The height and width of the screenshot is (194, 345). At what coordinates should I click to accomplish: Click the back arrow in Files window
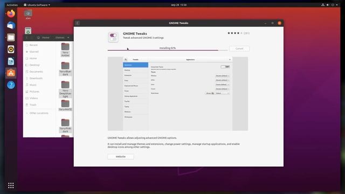tap(27, 38)
